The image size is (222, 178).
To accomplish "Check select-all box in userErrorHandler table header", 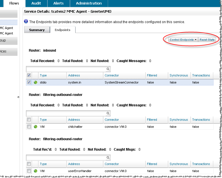I will pos(29,164).
